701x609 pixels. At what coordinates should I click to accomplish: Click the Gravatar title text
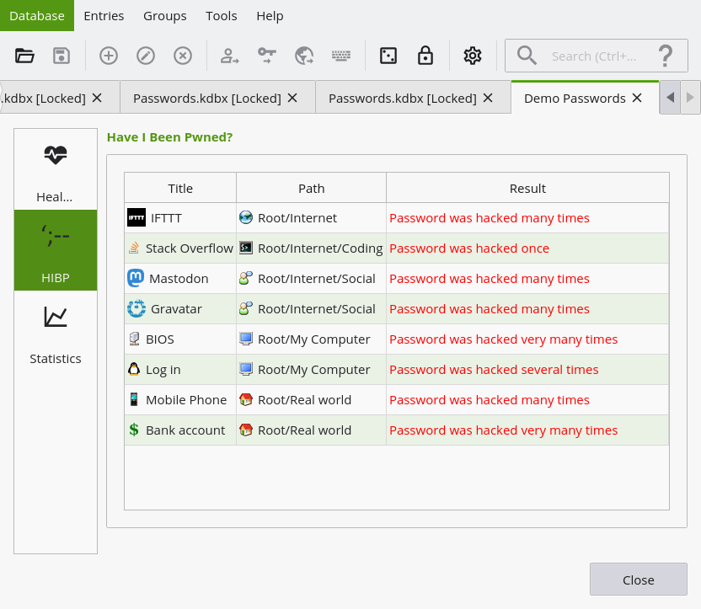pyautogui.click(x=176, y=309)
